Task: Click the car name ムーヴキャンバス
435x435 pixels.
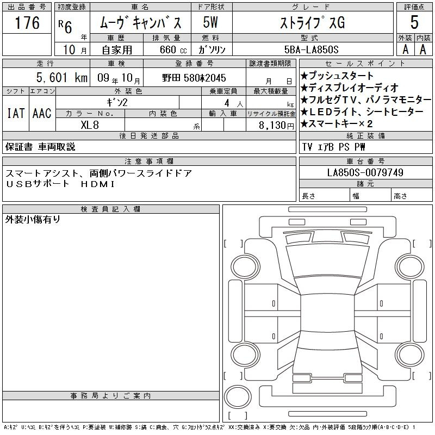Action: click(140, 23)
